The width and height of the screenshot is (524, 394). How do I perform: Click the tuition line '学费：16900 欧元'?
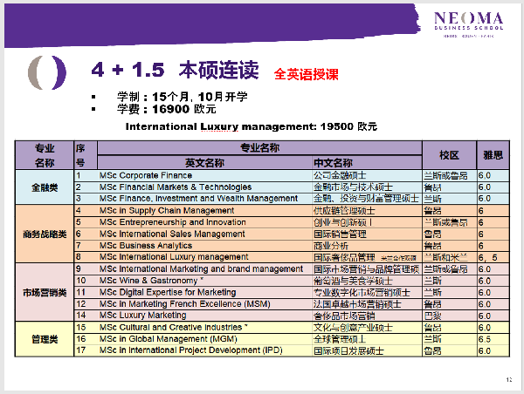[x=167, y=109]
